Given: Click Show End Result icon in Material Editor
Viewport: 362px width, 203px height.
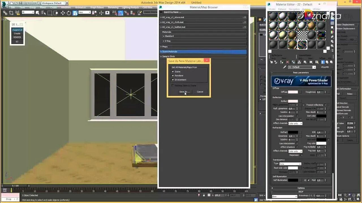Looking at the screenshot, I should click(322, 62).
